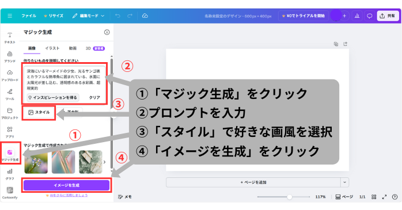Open the テキスト sidebar tool
Image resolution: width=402 pixels, height=210 pixels.
pyautogui.click(x=10, y=37)
